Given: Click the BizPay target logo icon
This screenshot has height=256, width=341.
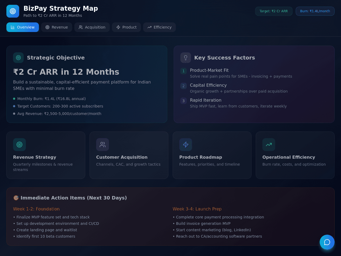Looking at the screenshot, I should pos(13,11).
